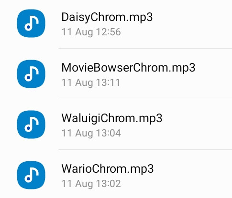Tap the music icon beside MovieBowserChrom.mp3
The image size is (232, 198).
(31, 74)
